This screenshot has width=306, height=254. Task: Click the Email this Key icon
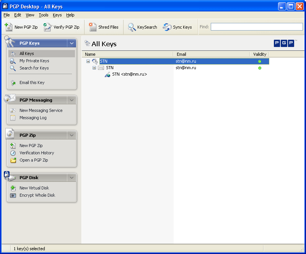pyautogui.click(x=13, y=83)
